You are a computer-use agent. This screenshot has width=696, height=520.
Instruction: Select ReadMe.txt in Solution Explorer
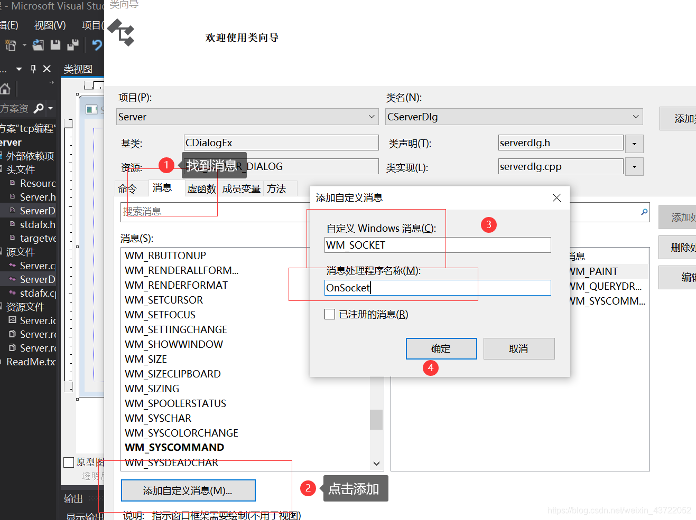31,362
